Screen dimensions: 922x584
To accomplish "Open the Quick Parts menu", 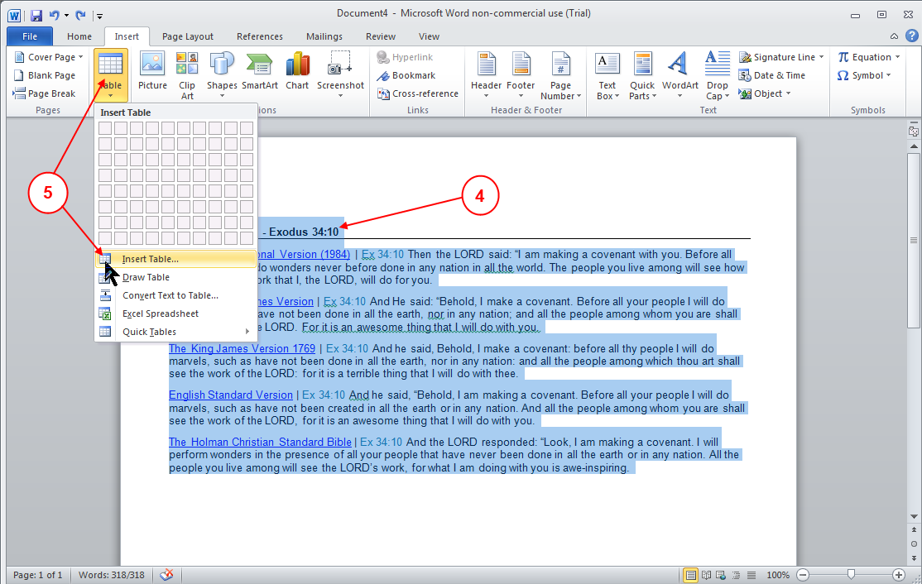I will 642,75.
